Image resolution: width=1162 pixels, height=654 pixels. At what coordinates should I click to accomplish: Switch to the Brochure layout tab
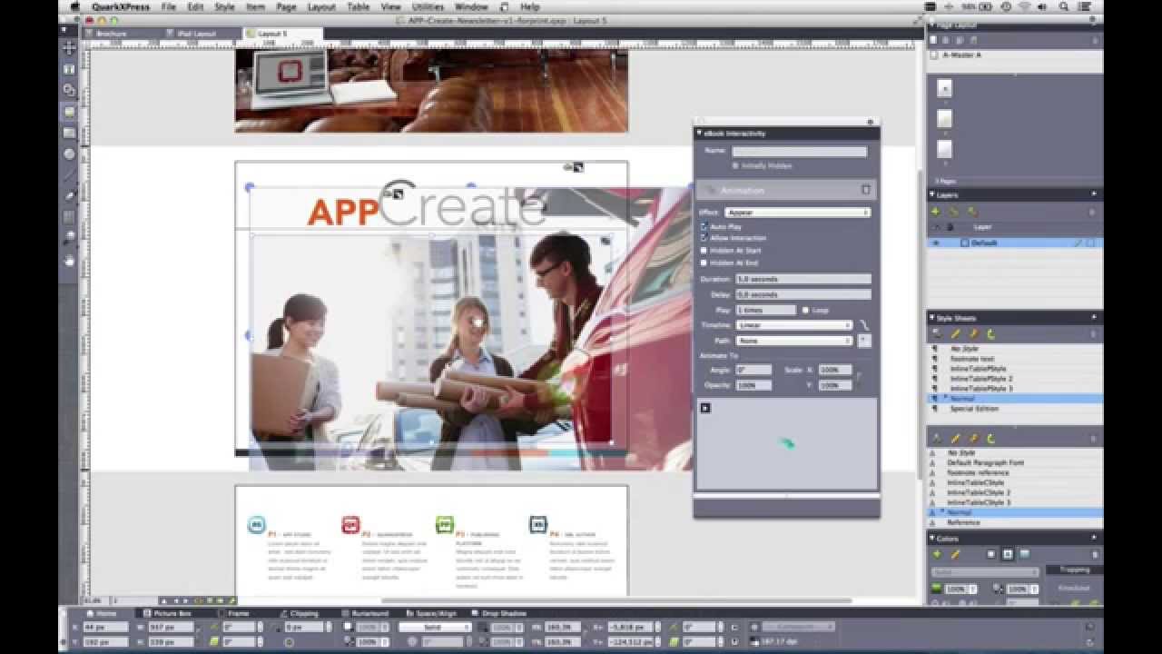pos(112,34)
